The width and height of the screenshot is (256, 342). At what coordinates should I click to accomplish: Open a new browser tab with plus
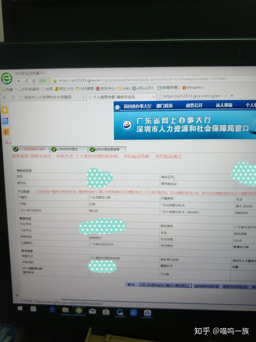pyautogui.click(x=232, y=96)
